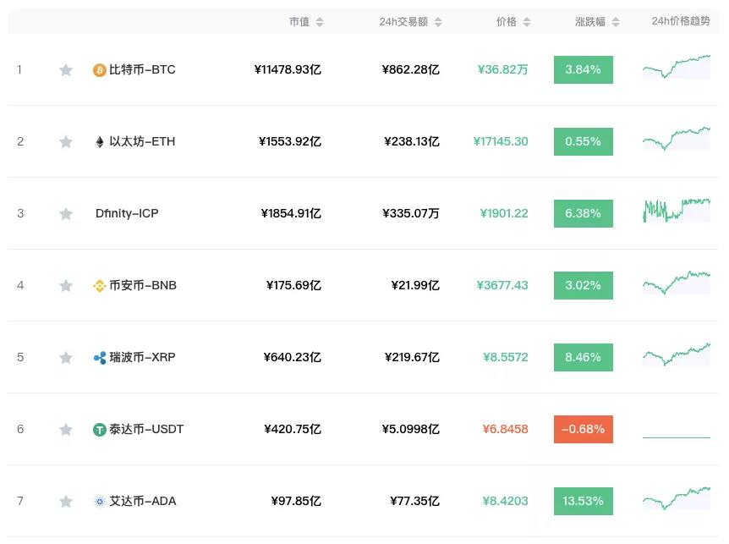Click the star icon beside 以太坊-ETH

pyautogui.click(x=66, y=141)
